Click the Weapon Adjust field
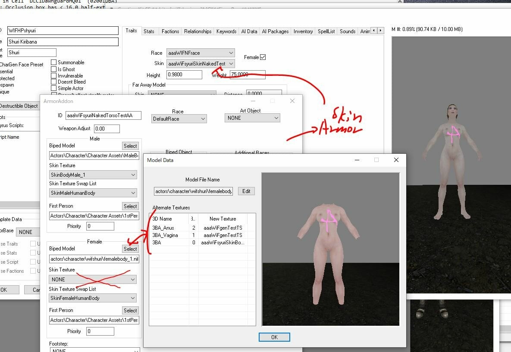511x352 pixels. pyautogui.click(x=107, y=129)
